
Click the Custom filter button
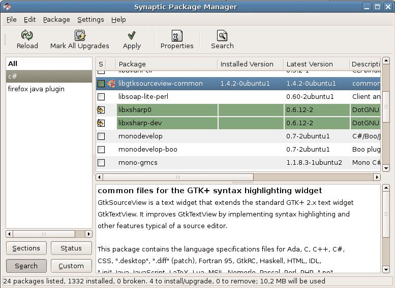pyautogui.click(x=71, y=266)
